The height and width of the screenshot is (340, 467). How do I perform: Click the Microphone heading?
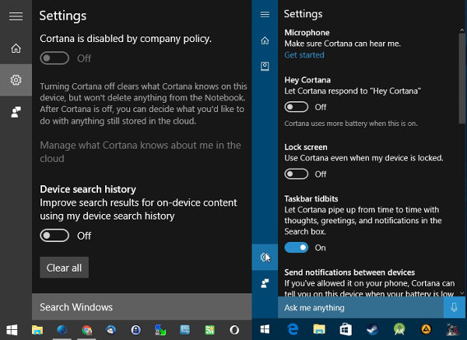pos(307,33)
